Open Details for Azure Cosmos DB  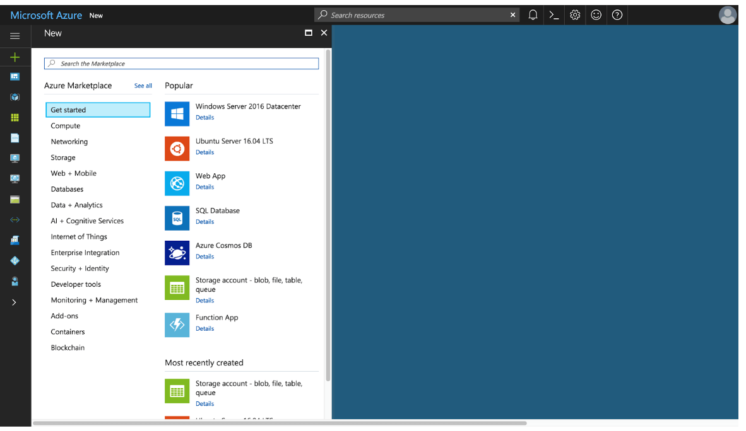click(204, 256)
